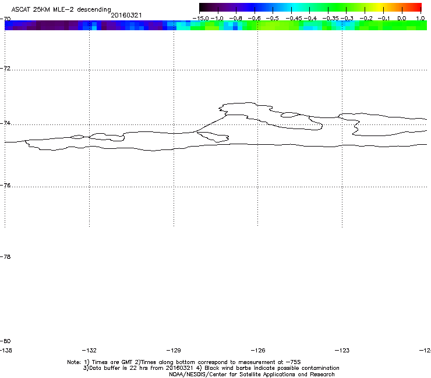
Task: Click the -0.5 color scale label
Action: 273,19
